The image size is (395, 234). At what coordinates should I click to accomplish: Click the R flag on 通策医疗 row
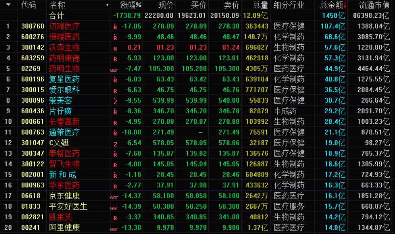tap(115, 133)
